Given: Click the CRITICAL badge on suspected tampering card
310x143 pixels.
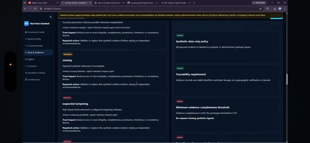Looking at the screenshot, I should click(67, 98).
